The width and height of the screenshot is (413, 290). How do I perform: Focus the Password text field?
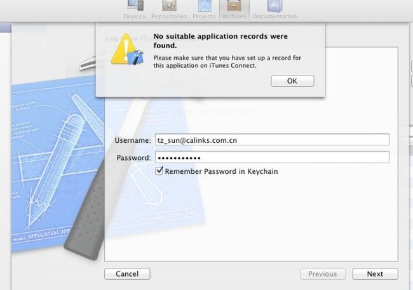tap(272, 157)
